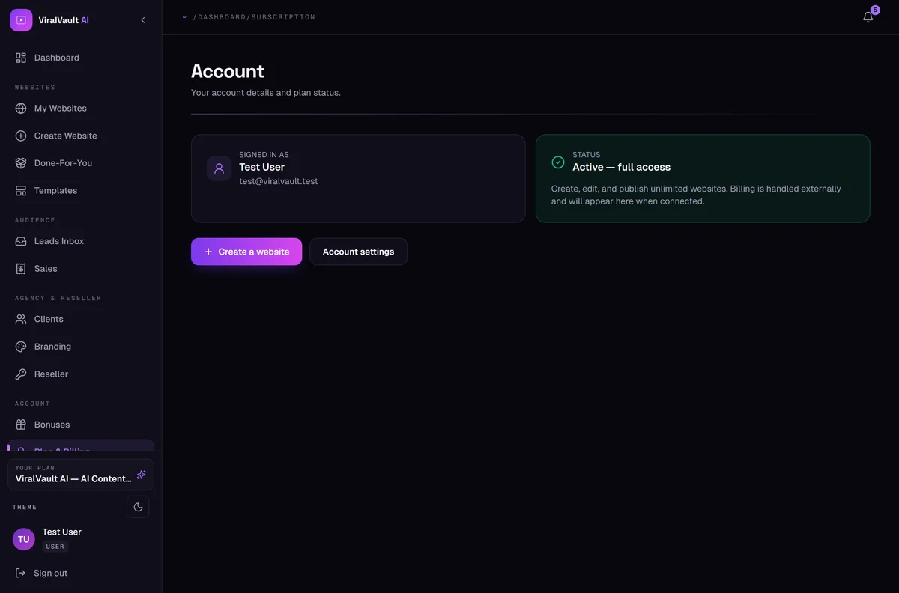
Task: Click the Bonuses gift icon
Action: (21, 425)
